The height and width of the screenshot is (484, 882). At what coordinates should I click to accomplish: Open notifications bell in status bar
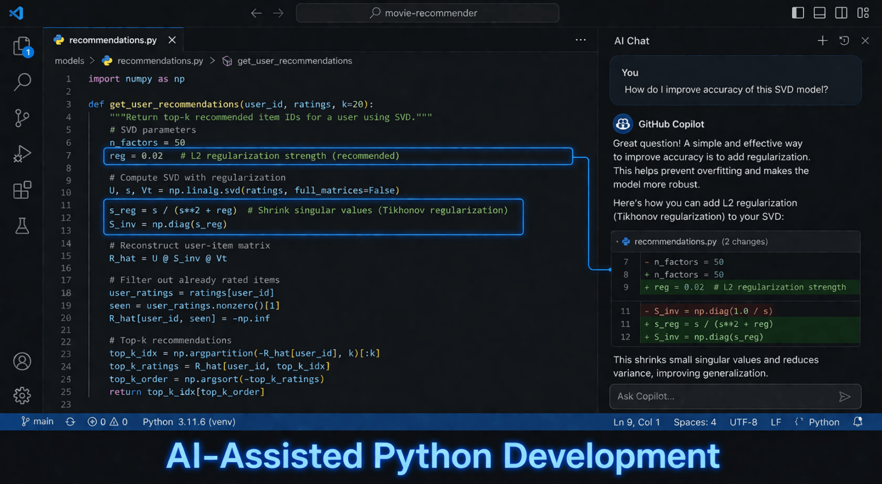(x=857, y=421)
